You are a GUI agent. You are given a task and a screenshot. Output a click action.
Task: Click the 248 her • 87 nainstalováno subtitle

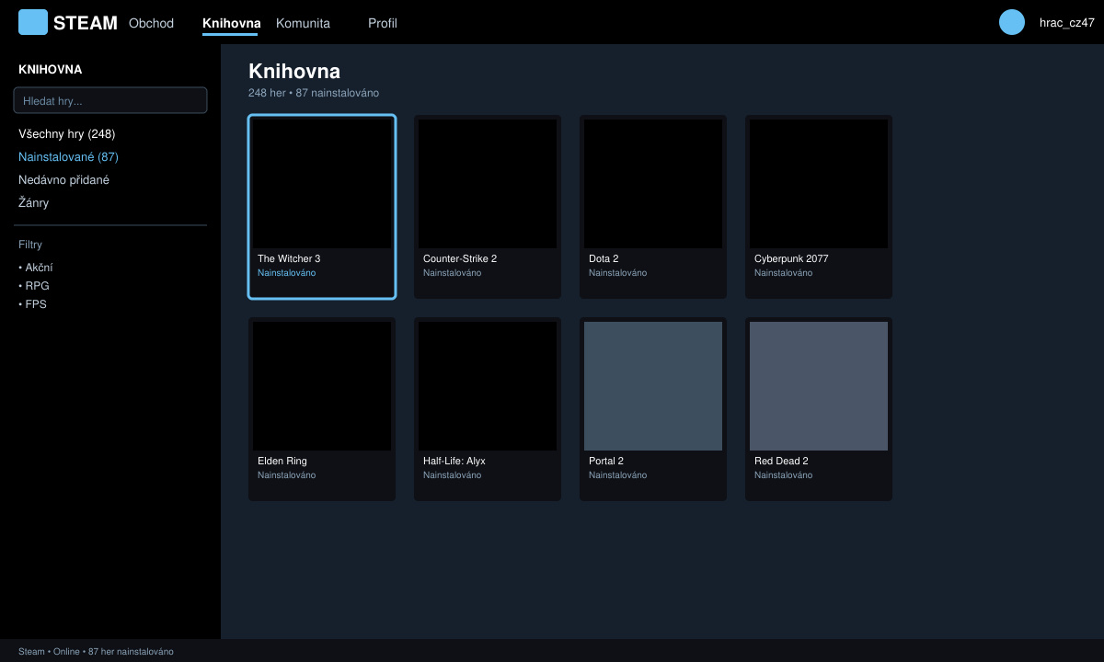click(x=314, y=94)
